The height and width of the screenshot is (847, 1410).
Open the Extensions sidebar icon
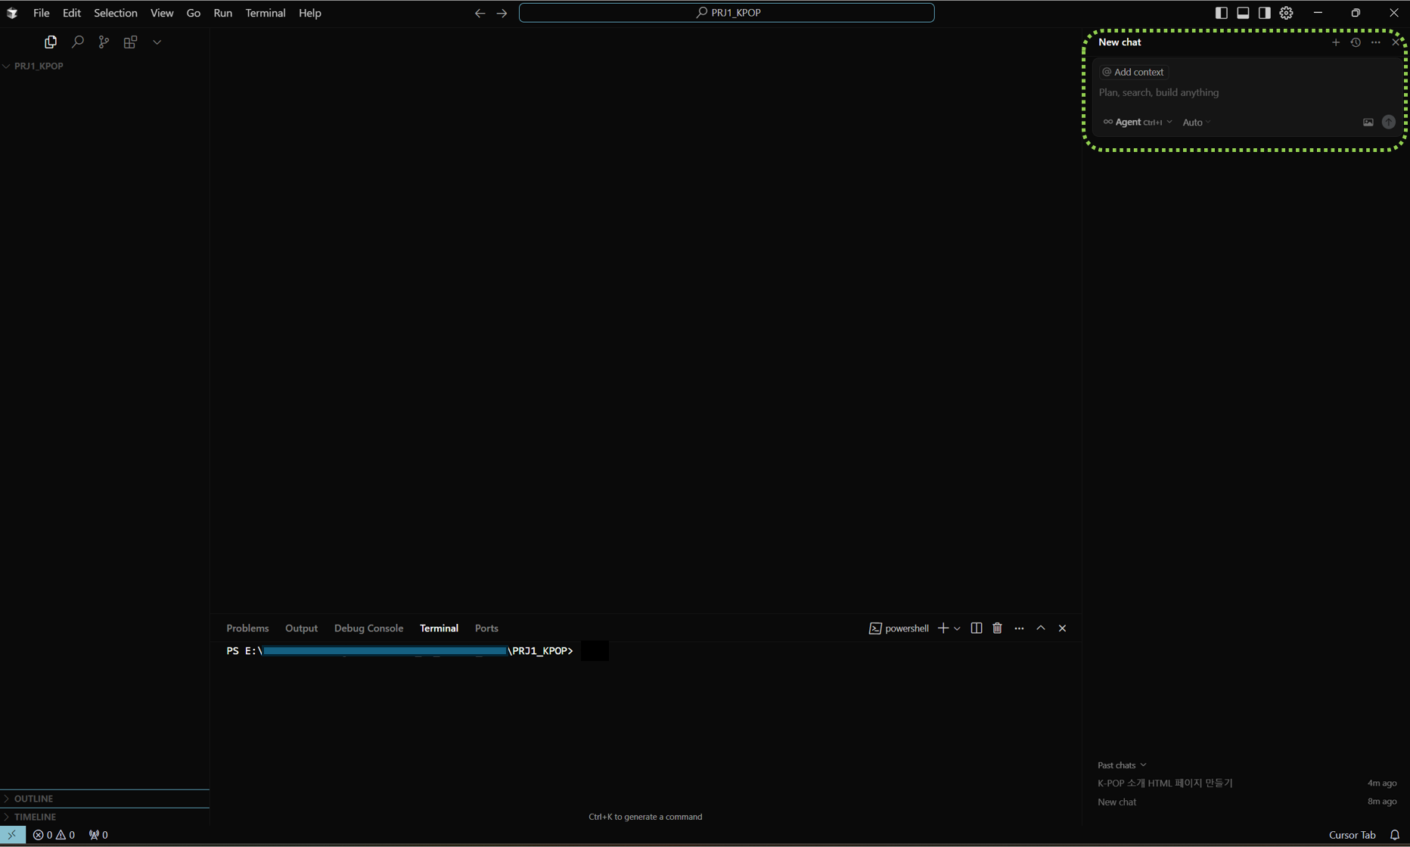pyautogui.click(x=130, y=42)
